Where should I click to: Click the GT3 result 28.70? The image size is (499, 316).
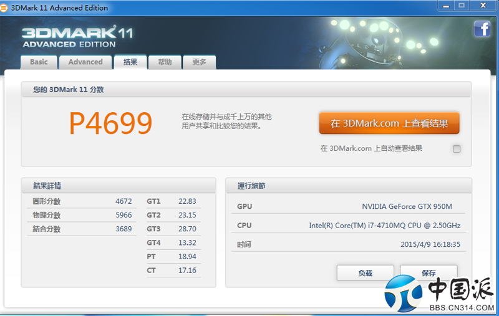[187, 229]
